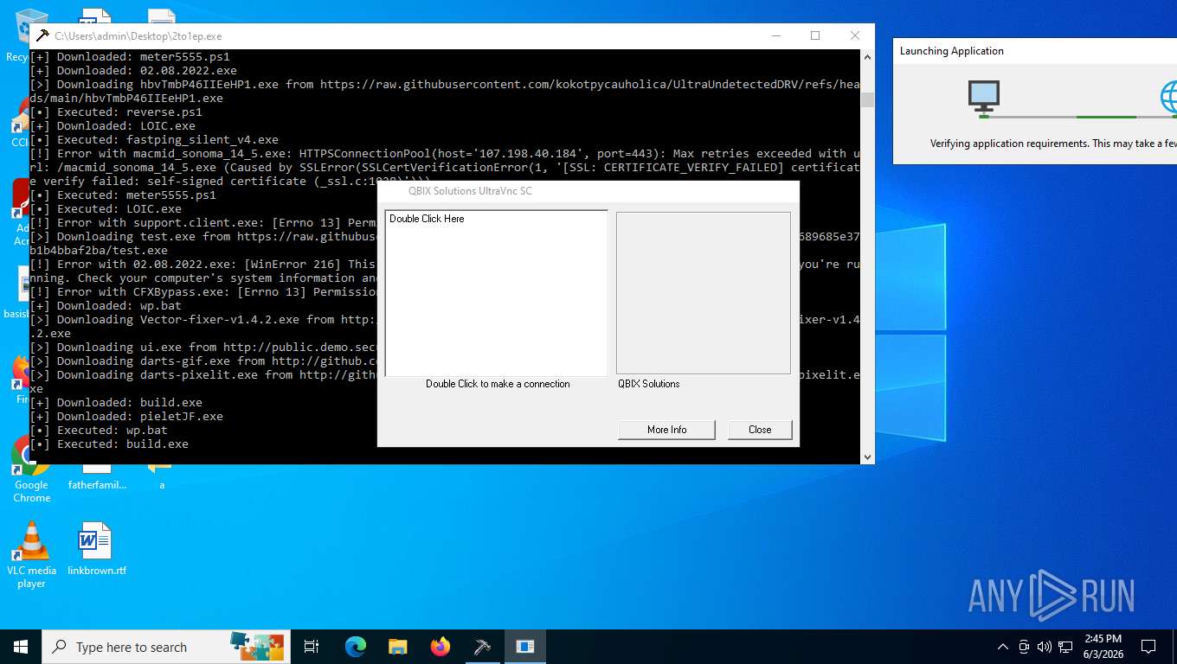Click the puzzle pieces search highlight icon
This screenshot has width=1177, height=664.
point(257,647)
